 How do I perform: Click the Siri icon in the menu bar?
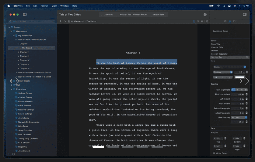235,6
